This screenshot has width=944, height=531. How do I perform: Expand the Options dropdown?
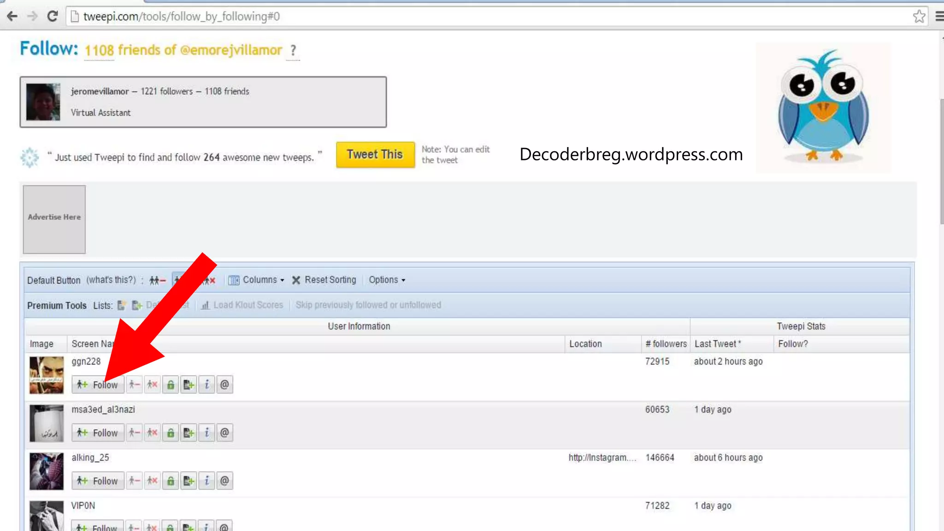click(x=386, y=280)
